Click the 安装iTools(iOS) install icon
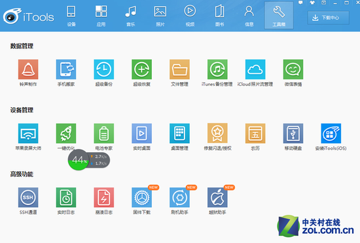The image size is (360, 243). [x=331, y=133]
